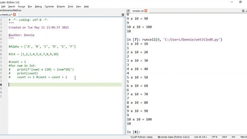Click the CRLF line ending status entry
Viewport: 247px width, 139px height.
[x=225, y=137]
